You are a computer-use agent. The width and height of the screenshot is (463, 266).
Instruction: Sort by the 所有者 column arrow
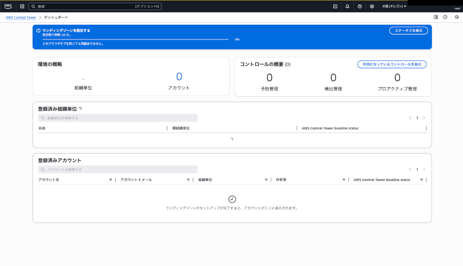[344, 180]
